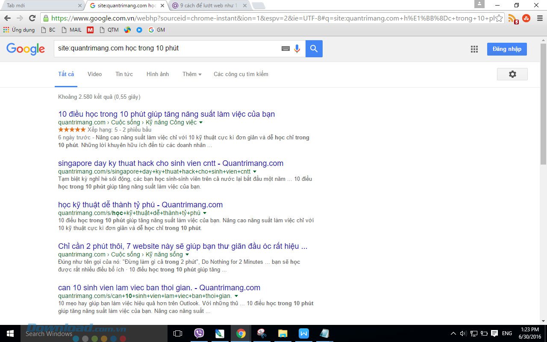Start voice search with the microphone
Viewport: 547px width, 342px height.
click(x=297, y=49)
